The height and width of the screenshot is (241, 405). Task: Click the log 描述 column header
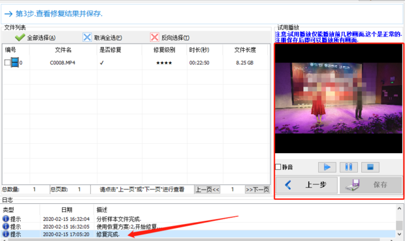102,210
